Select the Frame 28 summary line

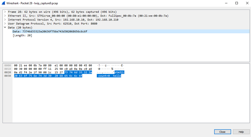62,12
